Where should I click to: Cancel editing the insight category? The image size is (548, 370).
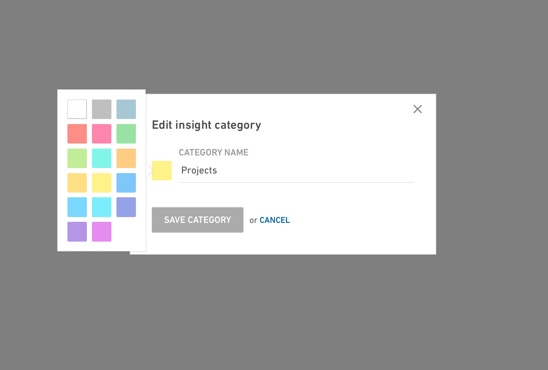coord(275,220)
